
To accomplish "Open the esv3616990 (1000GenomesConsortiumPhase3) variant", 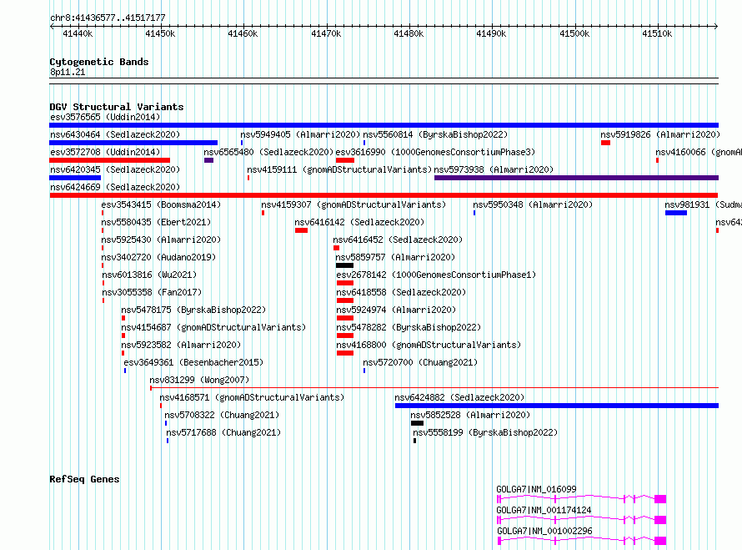I will [x=435, y=152].
